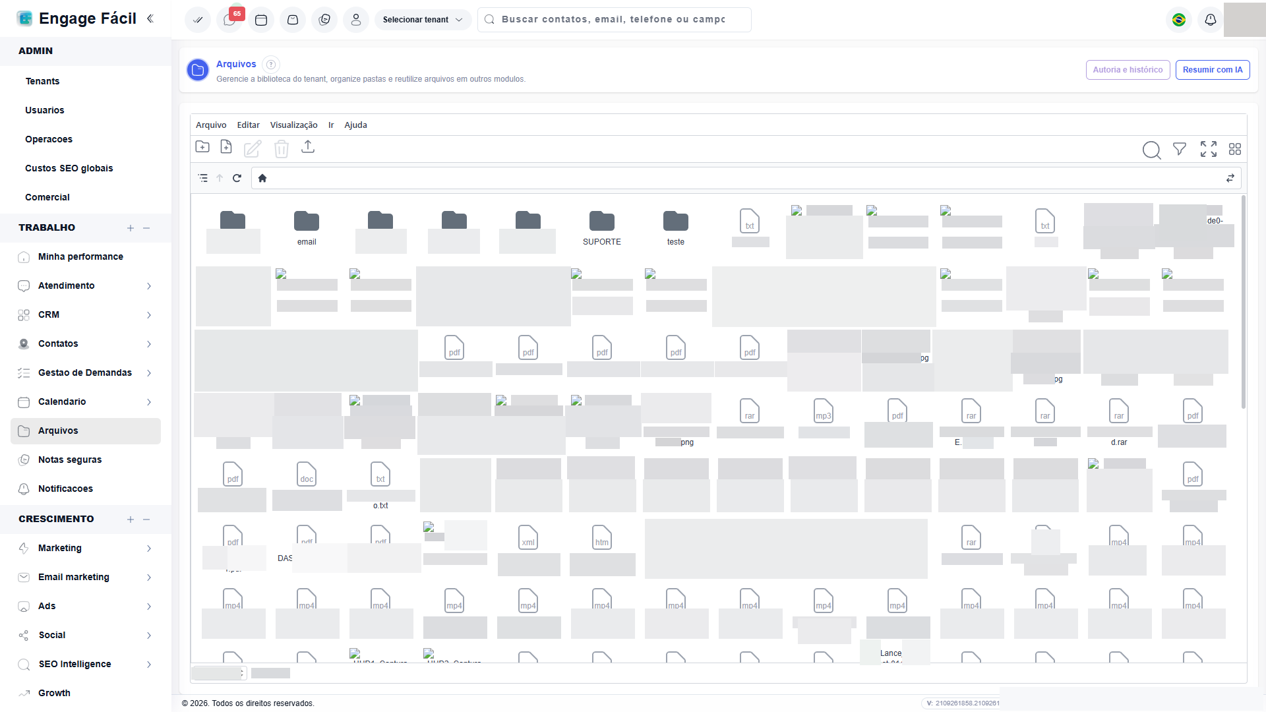Click the notification bell icon
The width and height of the screenshot is (1266, 712).
click(1211, 20)
